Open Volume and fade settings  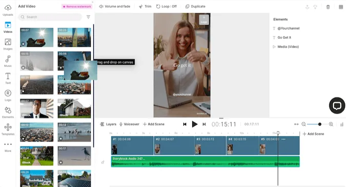pos(115,6)
